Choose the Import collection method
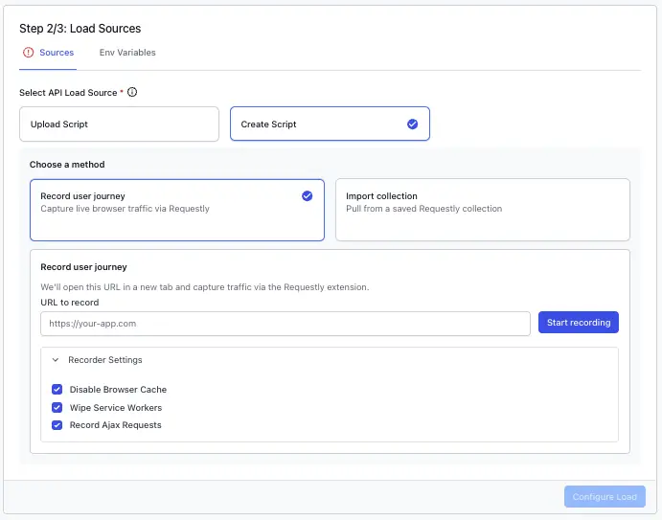Screen dimensions: 662x520 coord(483,210)
